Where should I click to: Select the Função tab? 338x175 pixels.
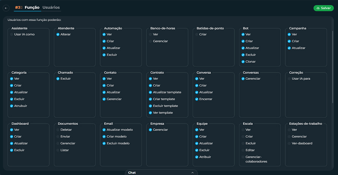[32, 8]
